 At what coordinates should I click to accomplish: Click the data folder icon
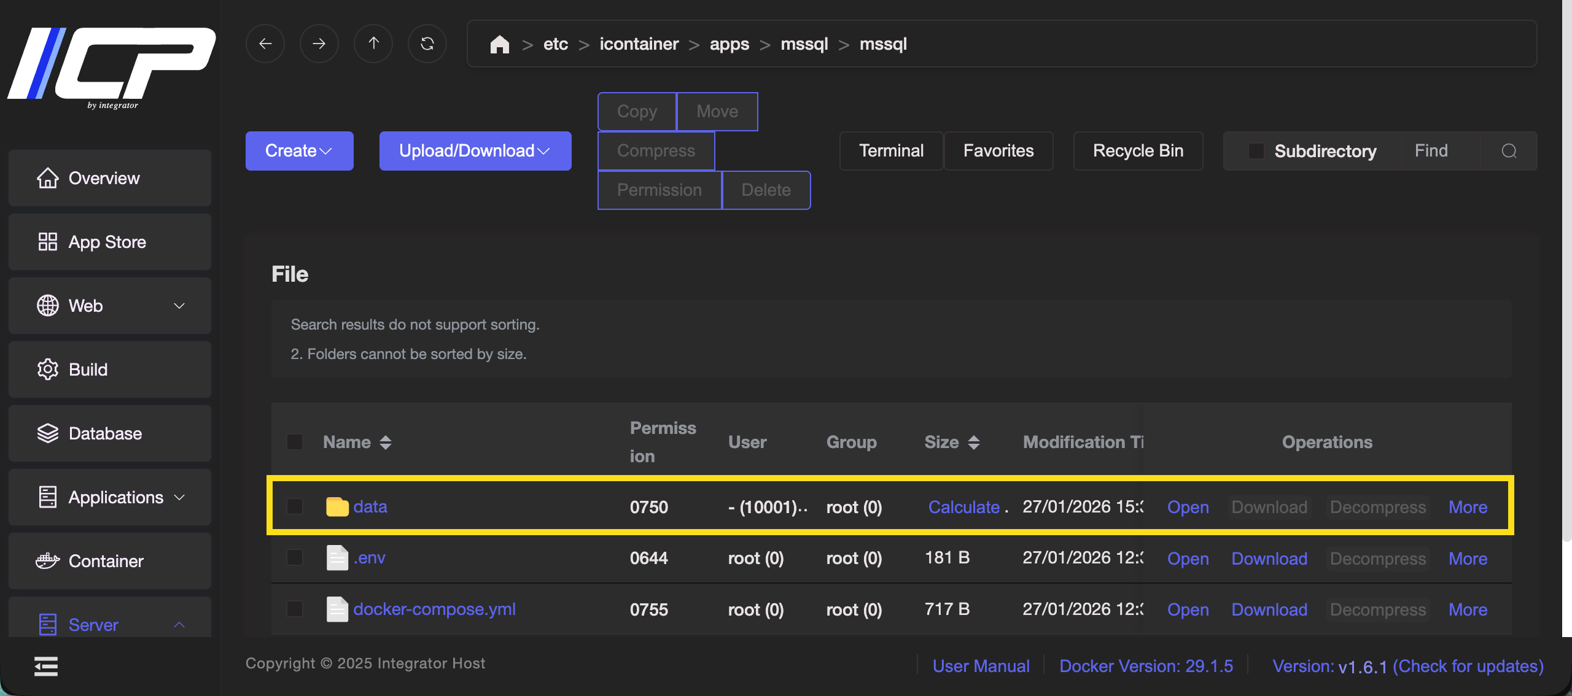(337, 507)
